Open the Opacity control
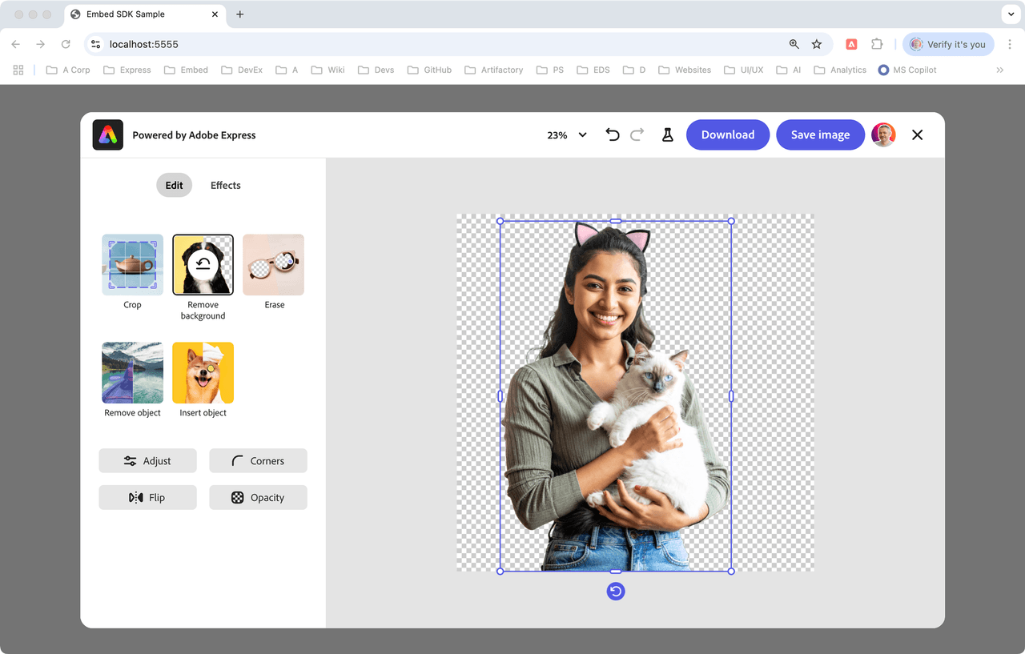1025x654 pixels. pyautogui.click(x=258, y=498)
